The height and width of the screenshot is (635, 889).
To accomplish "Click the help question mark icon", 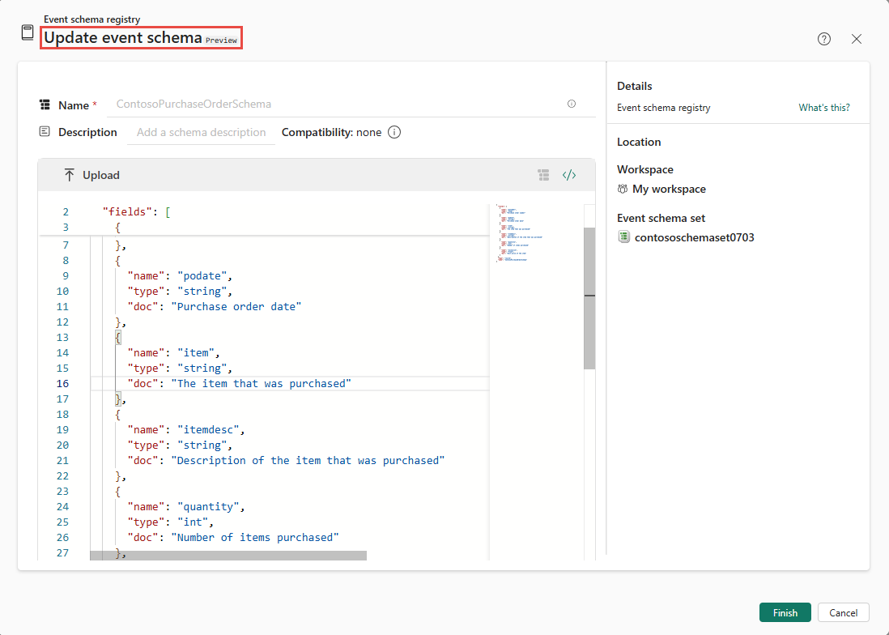I will 824,39.
